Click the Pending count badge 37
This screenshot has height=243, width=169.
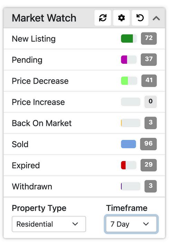149,60
